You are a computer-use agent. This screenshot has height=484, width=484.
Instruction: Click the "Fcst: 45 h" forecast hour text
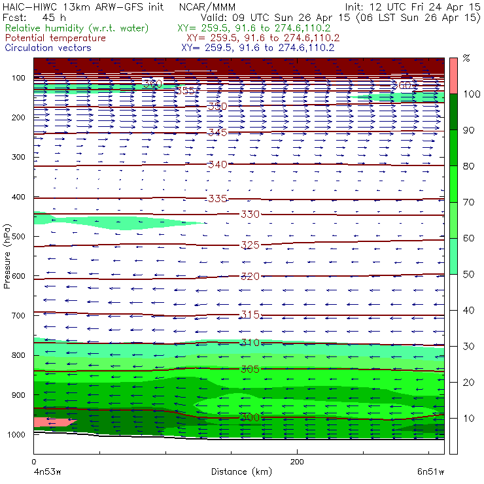click(x=34, y=18)
